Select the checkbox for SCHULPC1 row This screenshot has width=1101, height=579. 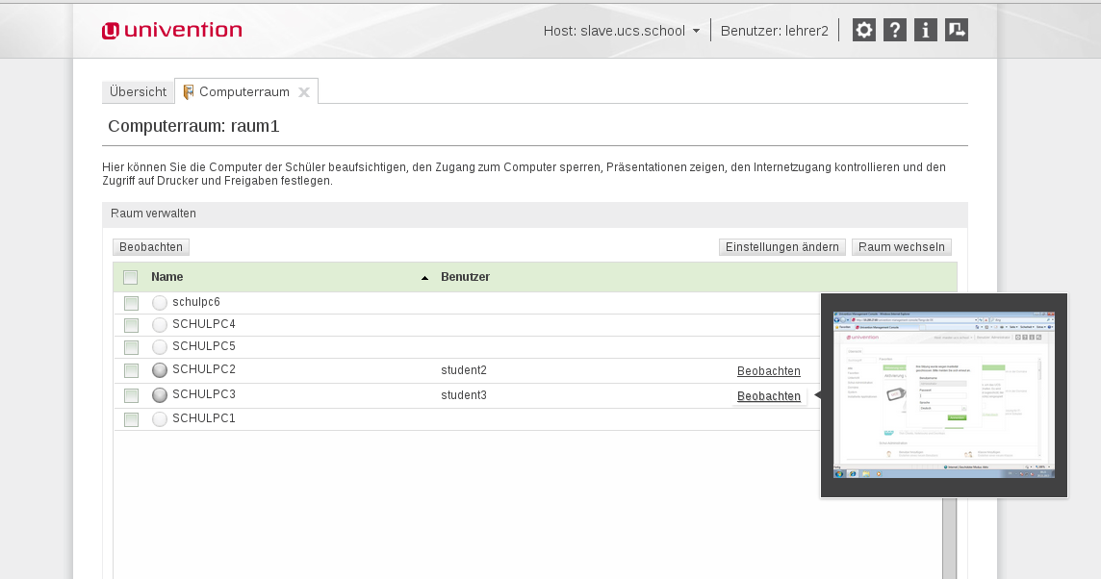131,419
